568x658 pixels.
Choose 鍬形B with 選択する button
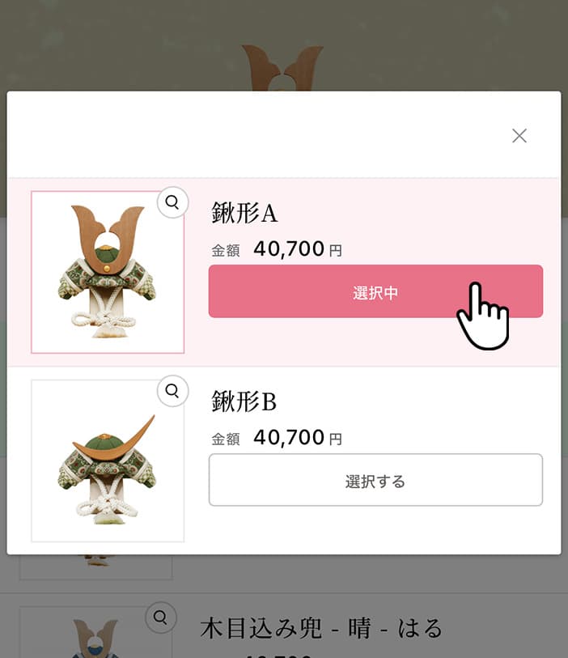[x=375, y=480]
